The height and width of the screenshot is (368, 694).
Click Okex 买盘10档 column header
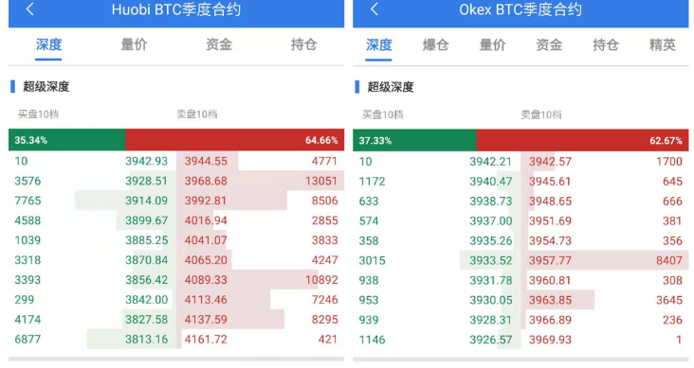tap(383, 114)
